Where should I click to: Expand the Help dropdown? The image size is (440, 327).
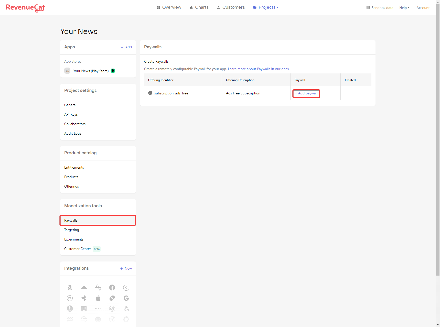404,7
